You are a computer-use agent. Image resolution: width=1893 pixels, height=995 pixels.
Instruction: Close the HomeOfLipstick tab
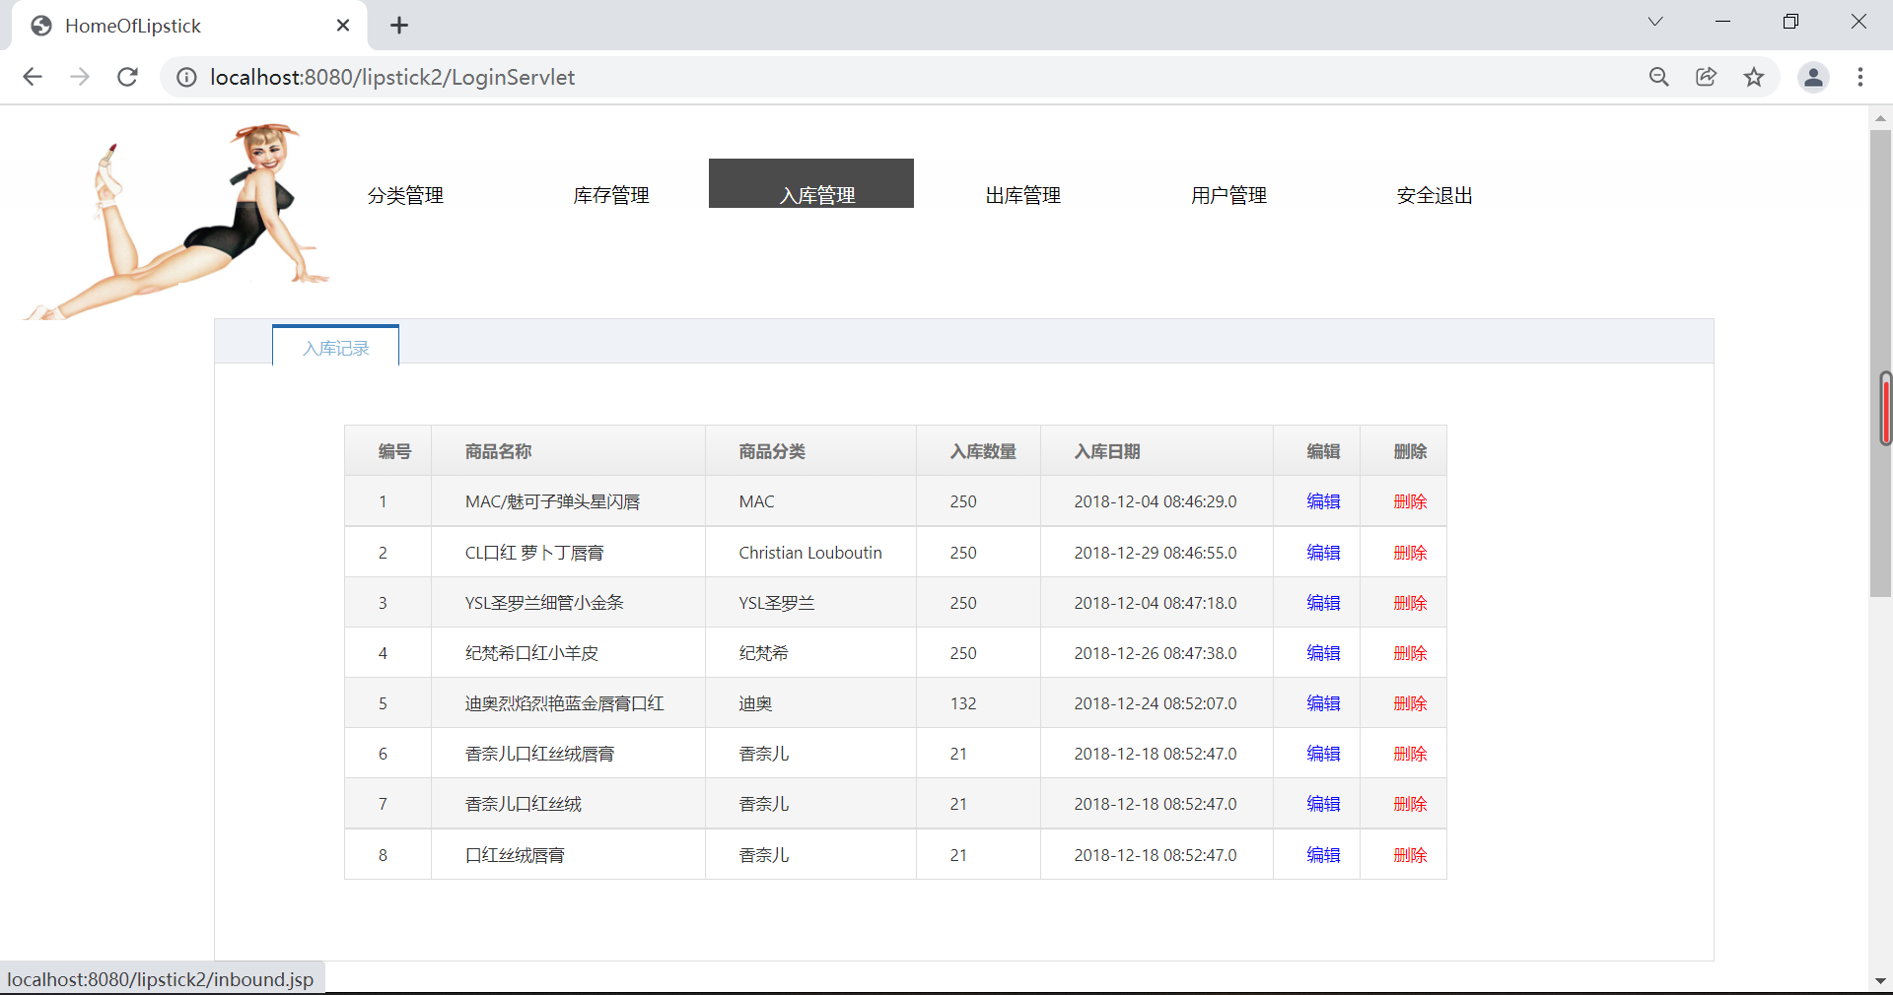pos(343,26)
